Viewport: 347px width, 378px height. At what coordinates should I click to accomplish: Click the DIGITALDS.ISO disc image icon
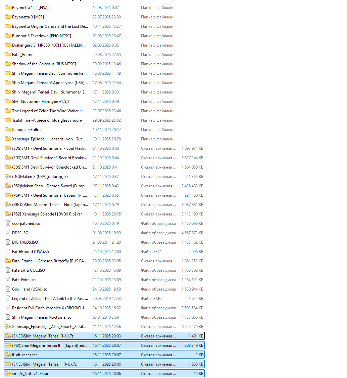[x=8, y=242]
